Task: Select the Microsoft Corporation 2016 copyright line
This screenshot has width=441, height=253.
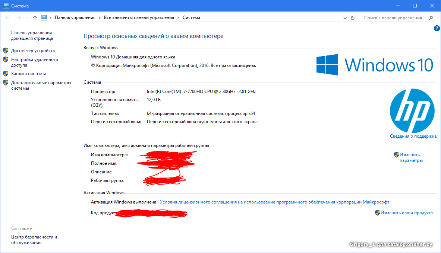Action: click(x=174, y=65)
